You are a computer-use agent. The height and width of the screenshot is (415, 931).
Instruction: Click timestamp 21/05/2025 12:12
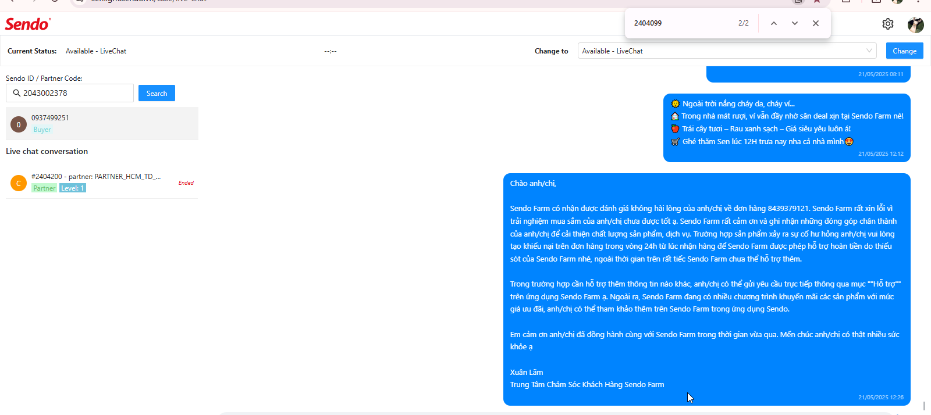pos(881,154)
